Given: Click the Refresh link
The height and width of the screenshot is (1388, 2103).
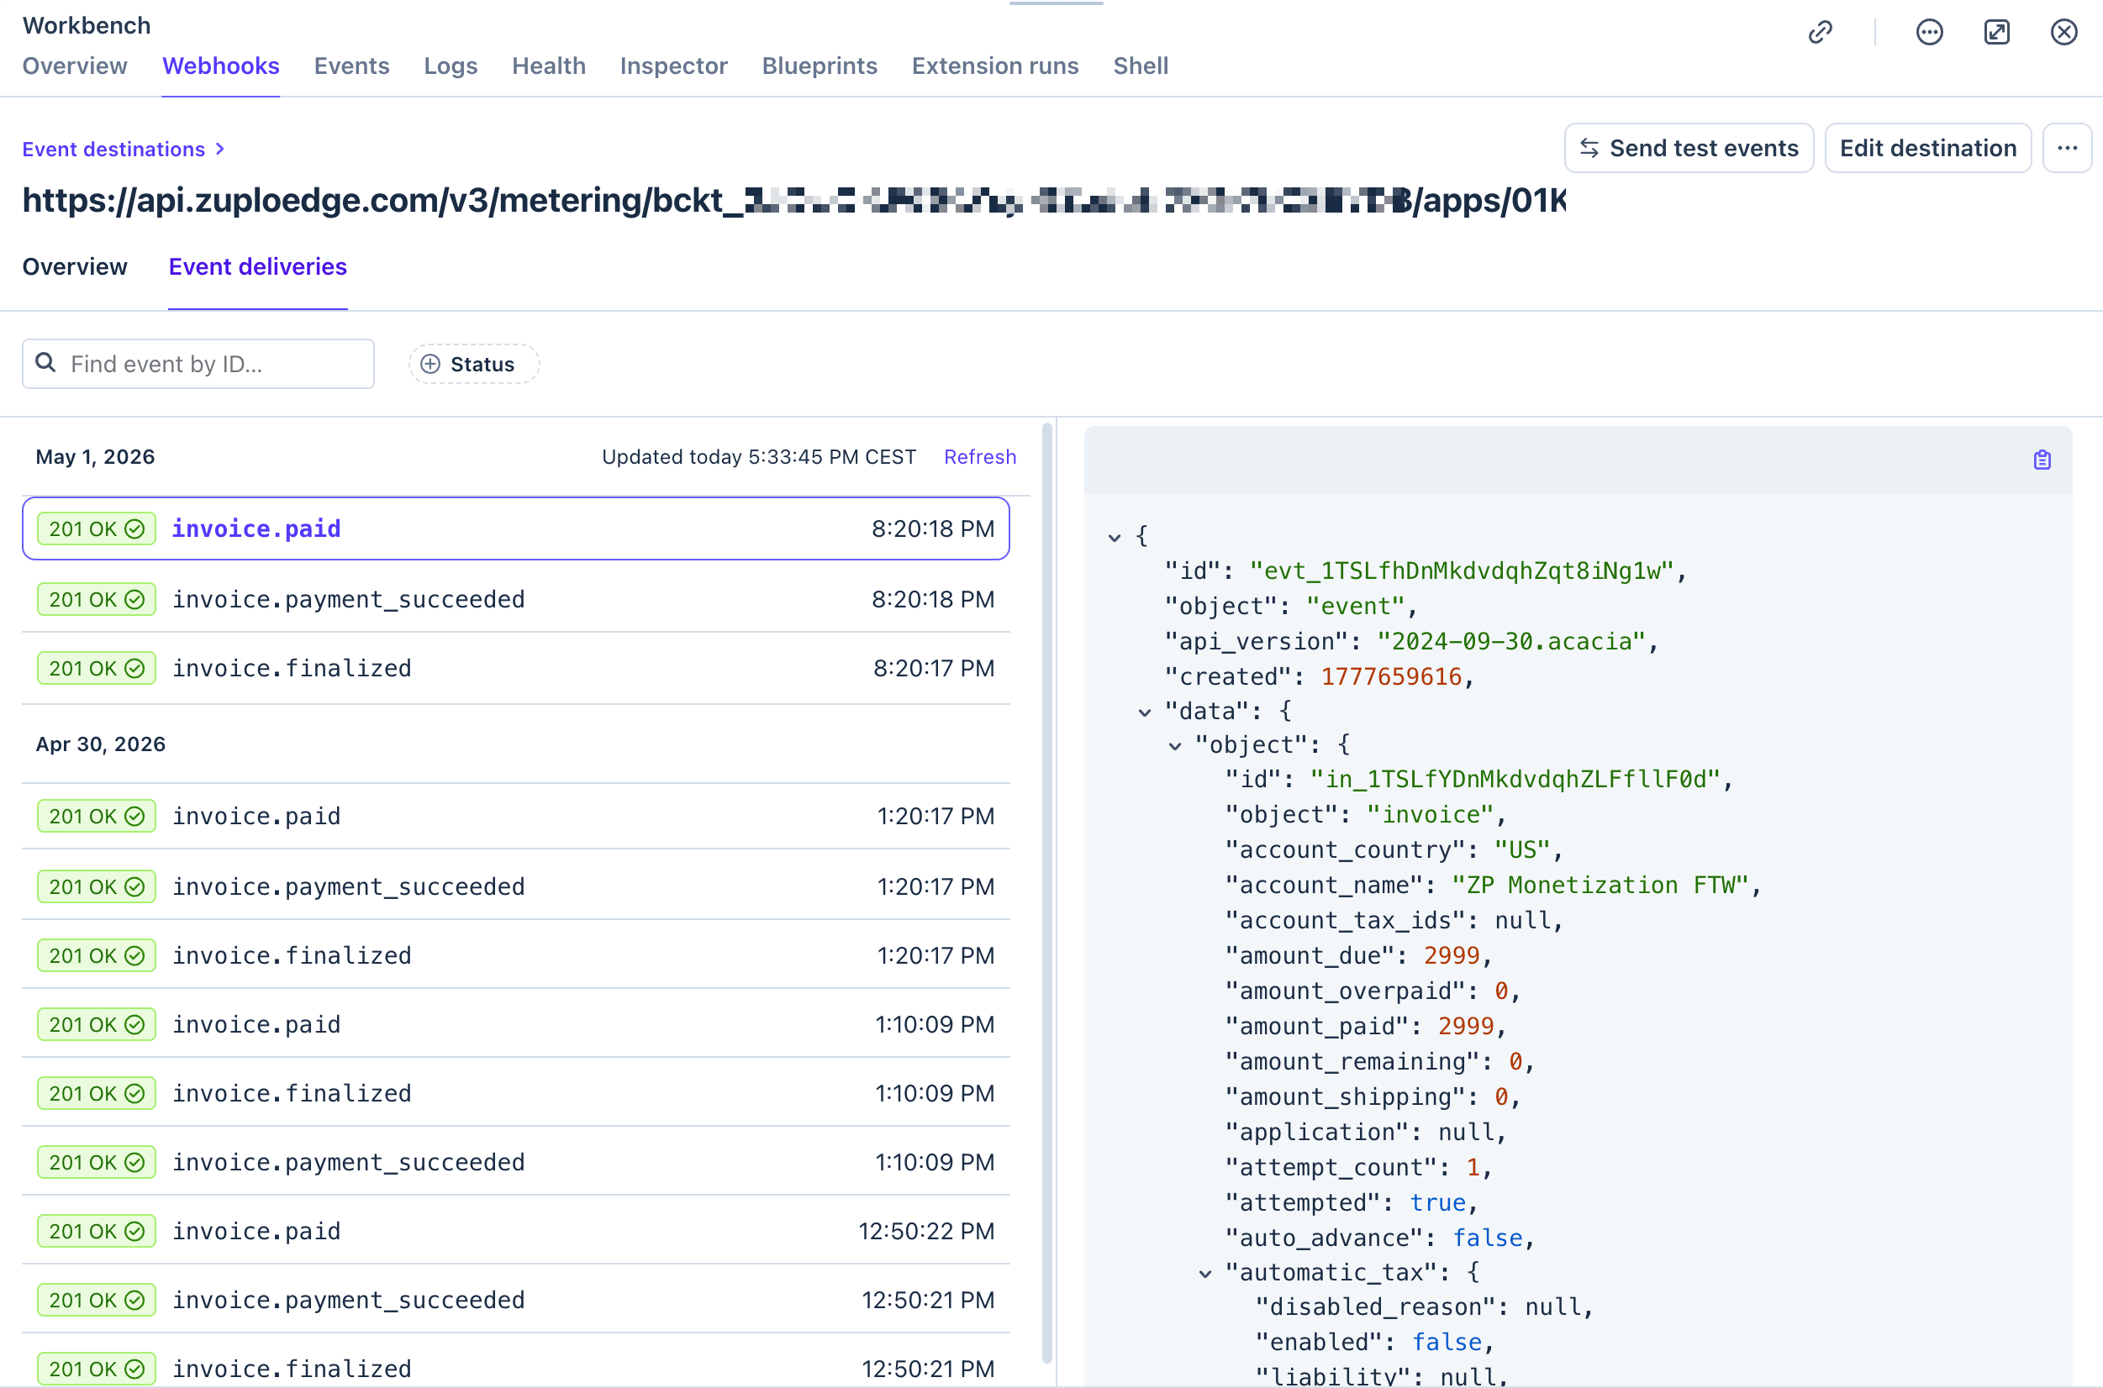Looking at the screenshot, I should (979, 457).
